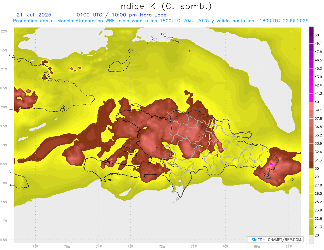Pick the bright yellow swatch between 29.1 and 30
Screen dimensions: 324x250
(311, 173)
